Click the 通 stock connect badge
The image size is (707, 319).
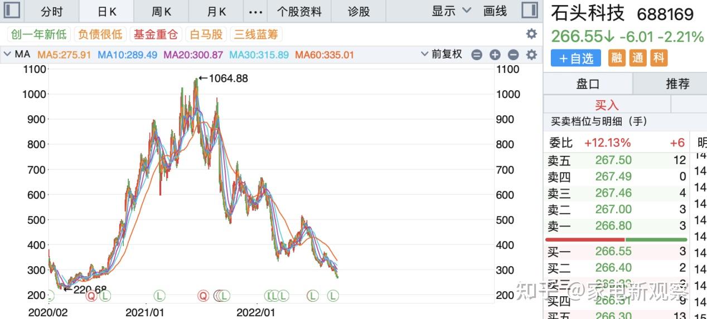click(638, 58)
